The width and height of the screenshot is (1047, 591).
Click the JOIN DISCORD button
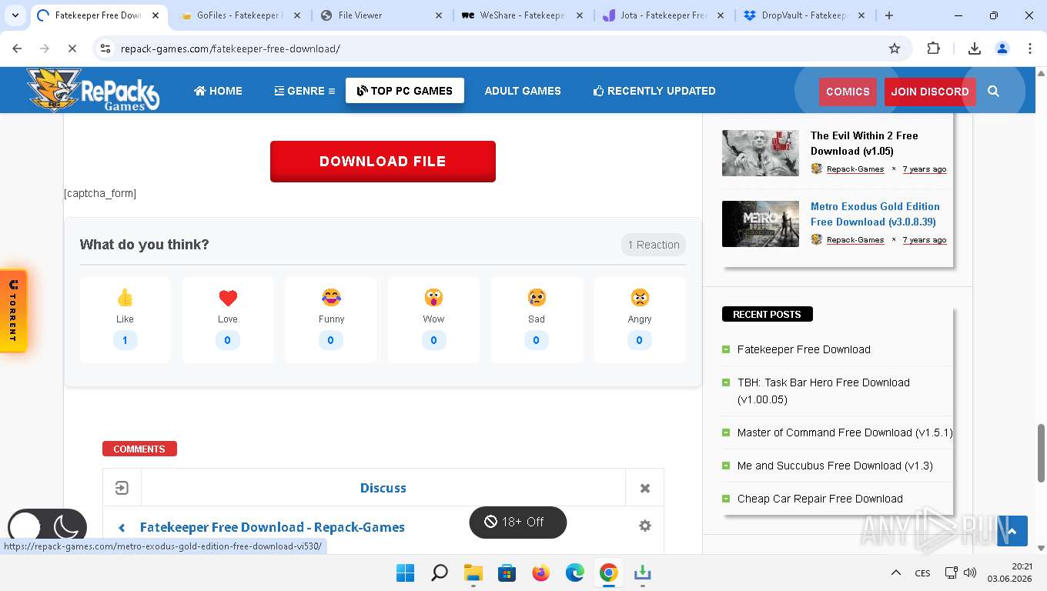pos(930,92)
